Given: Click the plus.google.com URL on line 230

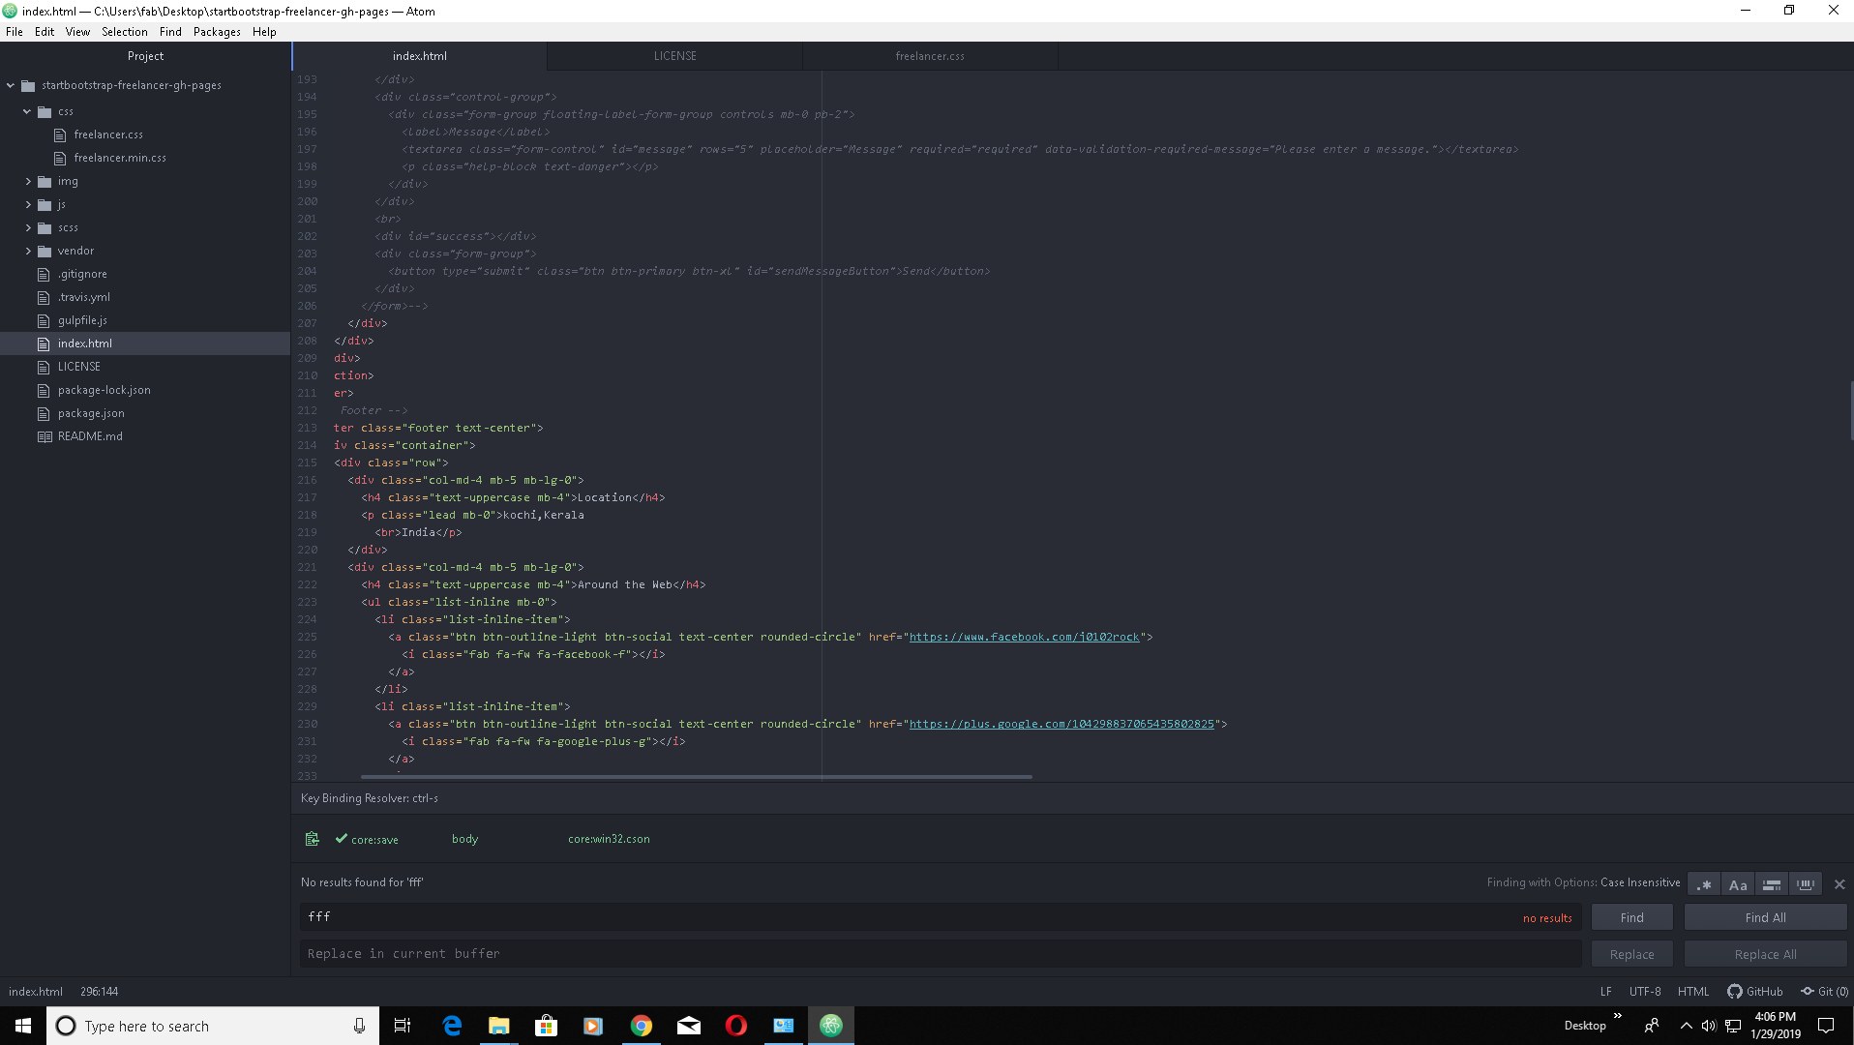Looking at the screenshot, I should click(x=1062, y=724).
